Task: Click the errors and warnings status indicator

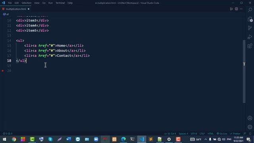Action: tap(8, 133)
